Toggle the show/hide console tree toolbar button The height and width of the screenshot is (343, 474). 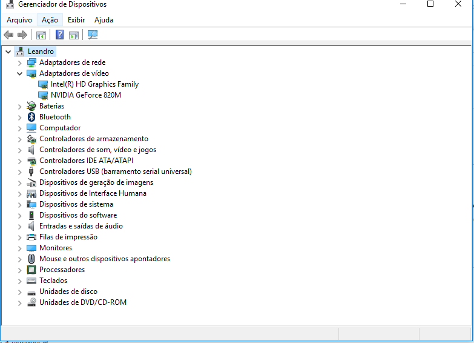click(41, 35)
